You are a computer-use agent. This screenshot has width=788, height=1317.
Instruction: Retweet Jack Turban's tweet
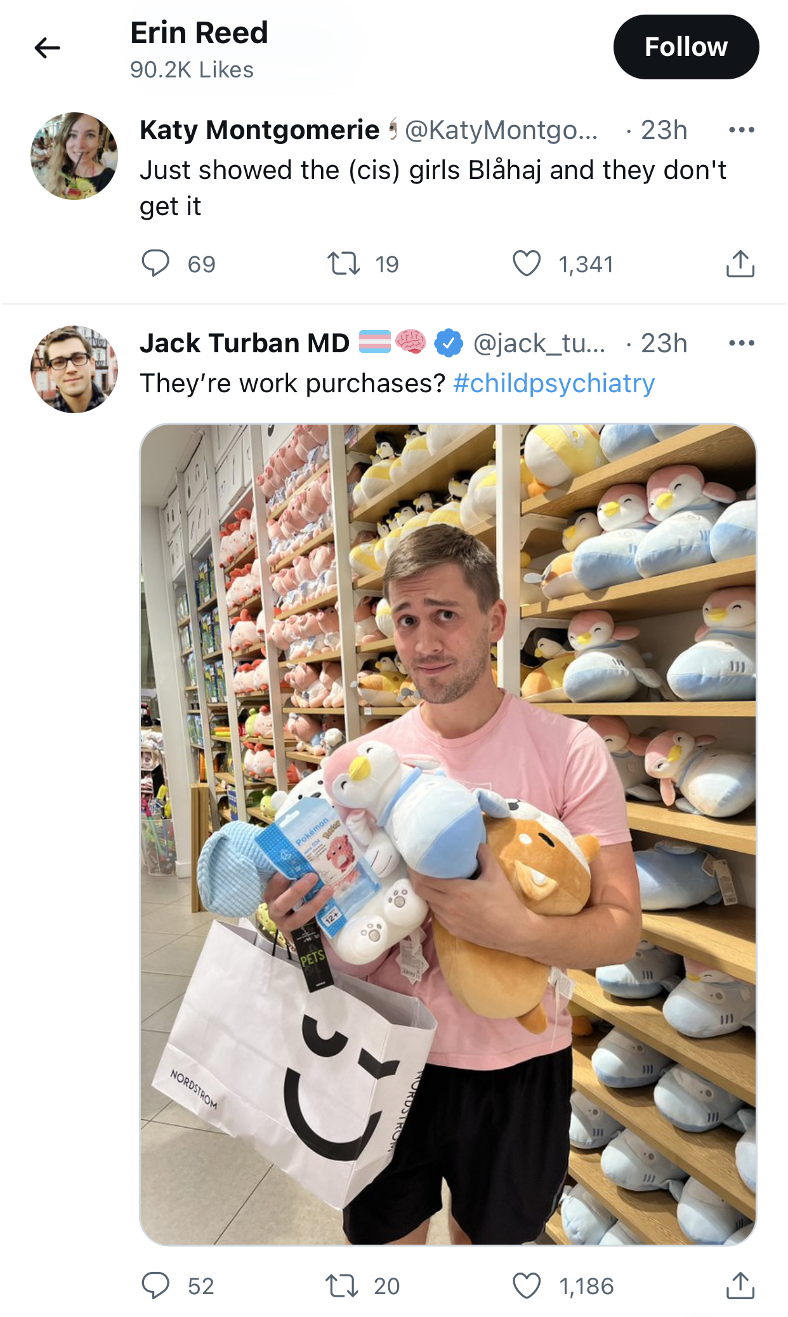pos(342,1285)
